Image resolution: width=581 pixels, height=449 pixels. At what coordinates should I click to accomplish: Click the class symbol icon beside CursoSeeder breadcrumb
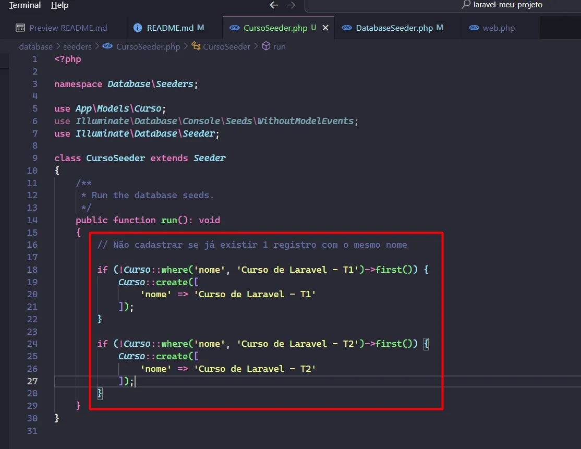196,46
